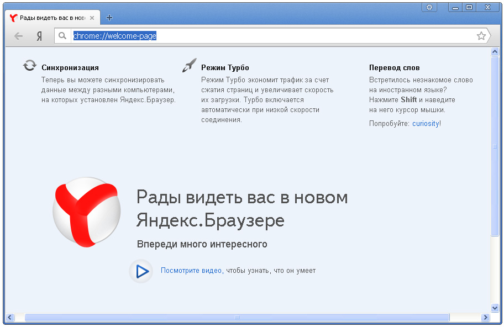Select the 'Рады видеть вас в нов' tab
504x327 pixels.
click(x=53, y=18)
